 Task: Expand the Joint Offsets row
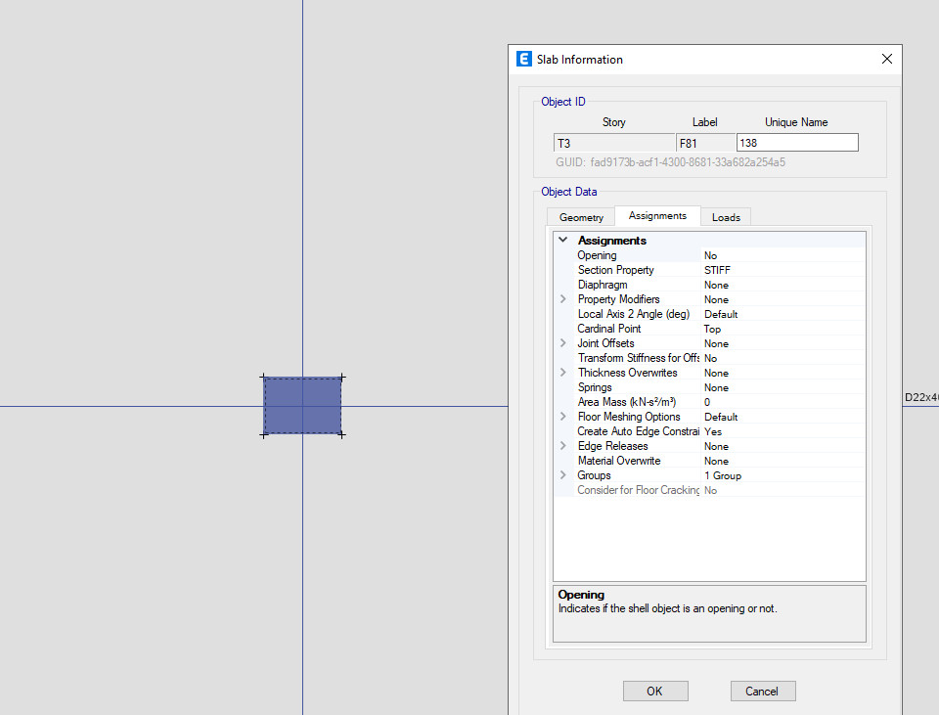coord(562,343)
